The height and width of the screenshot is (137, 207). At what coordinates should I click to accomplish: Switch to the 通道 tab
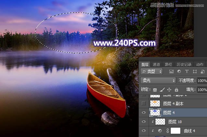[156, 64]
